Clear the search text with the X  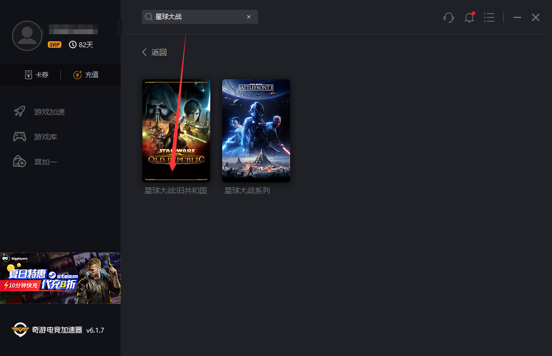tap(249, 17)
